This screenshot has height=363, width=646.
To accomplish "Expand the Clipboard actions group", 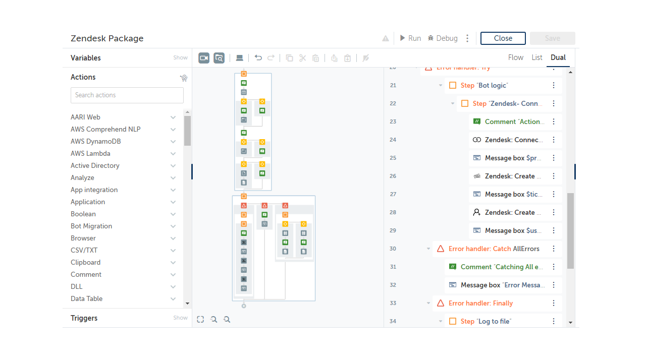I will point(173,263).
